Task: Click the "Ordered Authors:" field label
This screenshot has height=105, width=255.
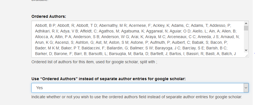Action: tap(49, 17)
